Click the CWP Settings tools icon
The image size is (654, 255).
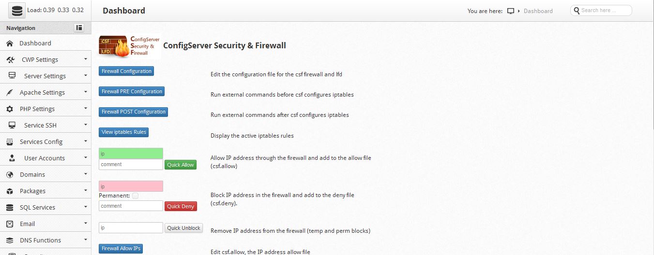click(11, 60)
